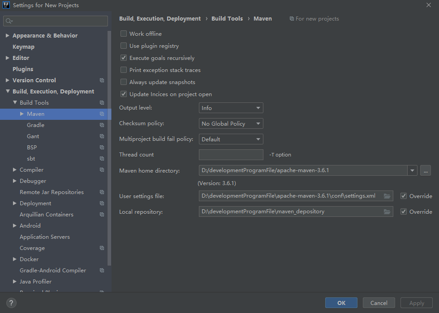Click the settings tree vertical scrollbar
This screenshot has width=439, height=313.
[x=109, y=148]
